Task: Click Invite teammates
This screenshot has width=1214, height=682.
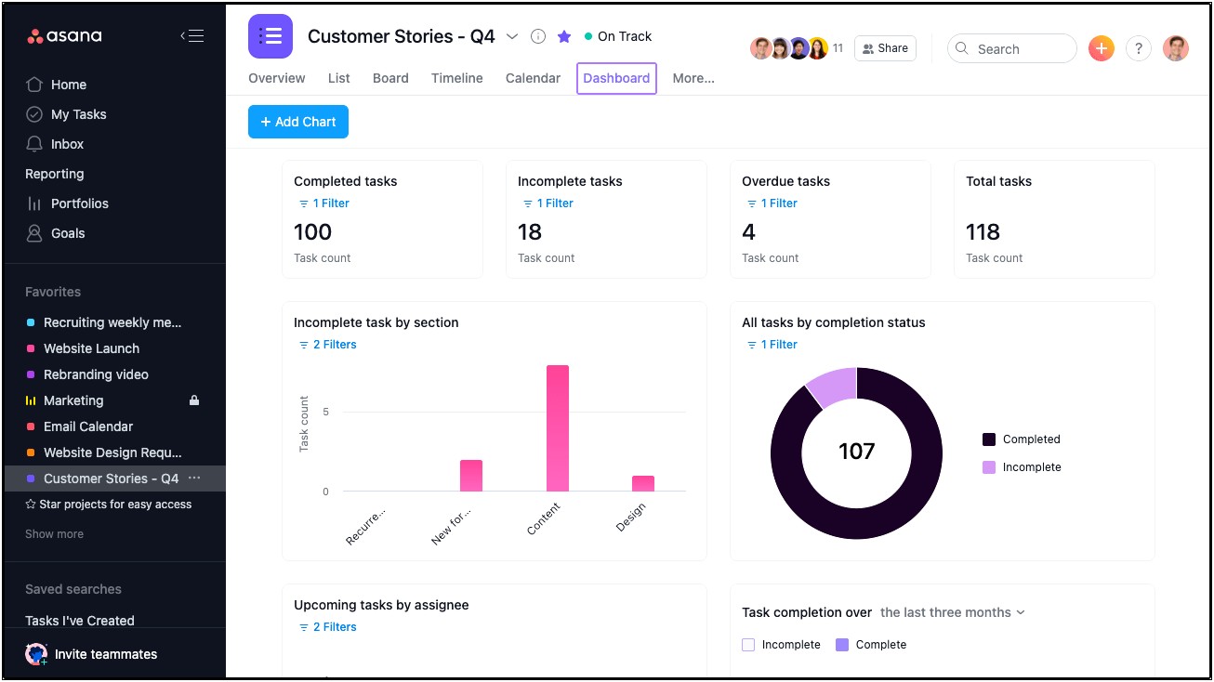Action: point(106,654)
